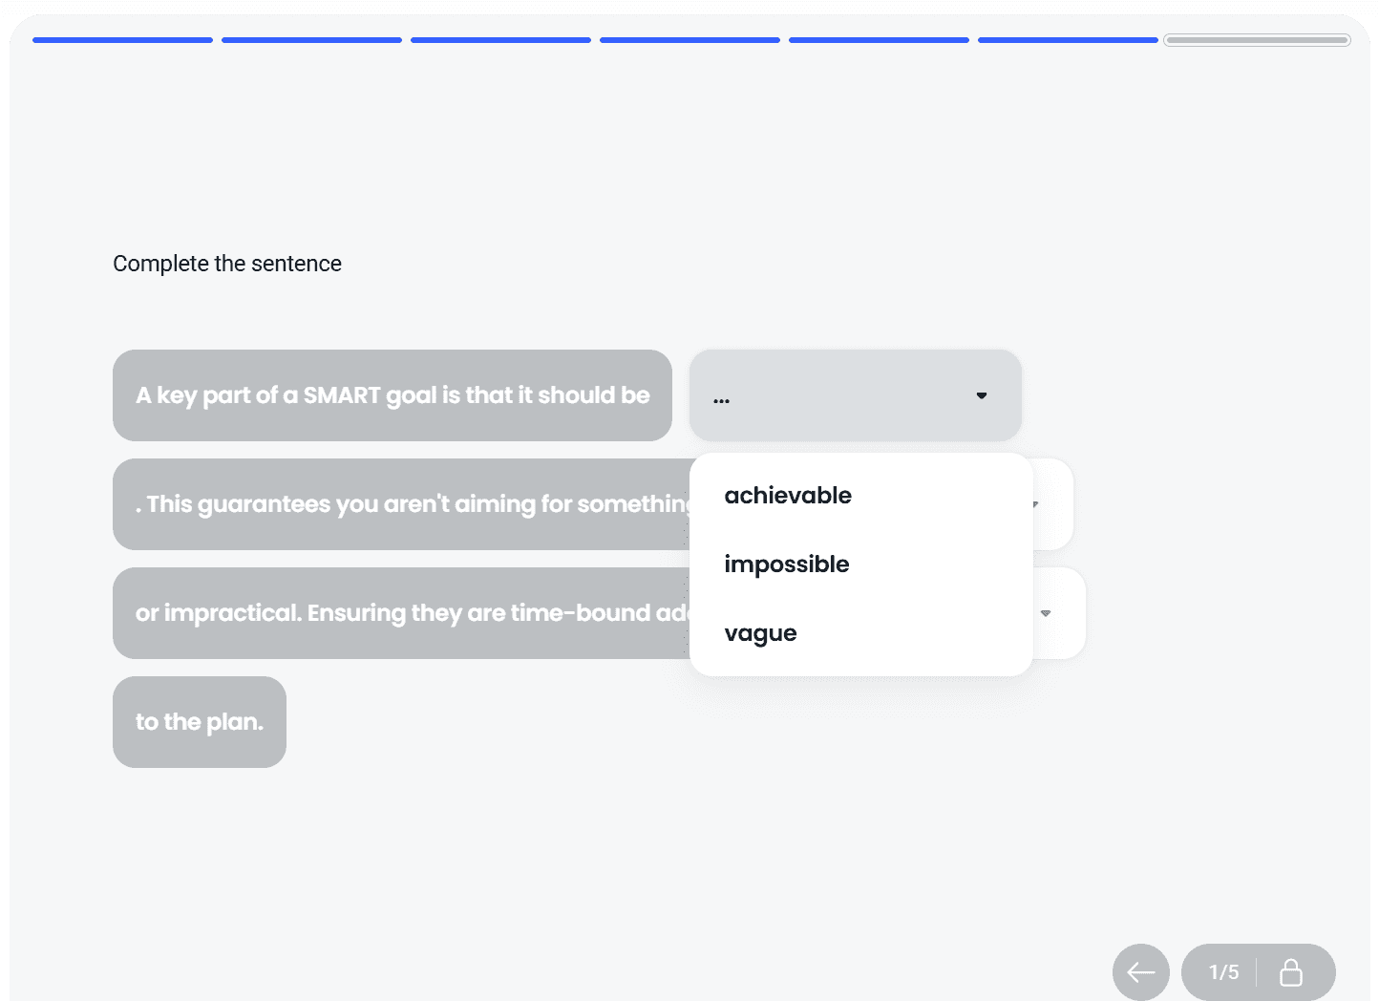Click the last gray progress segment
This screenshot has width=1379, height=1001.
tap(1257, 40)
